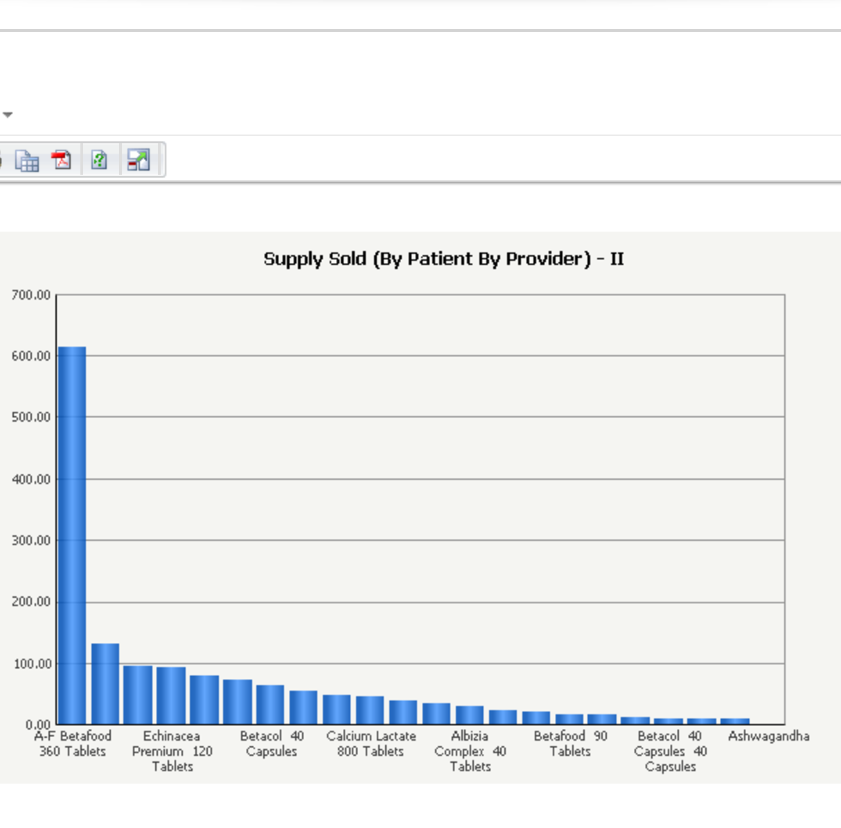841x828 pixels.
Task: Select the Ashwagandha axis label
Action: (768, 736)
